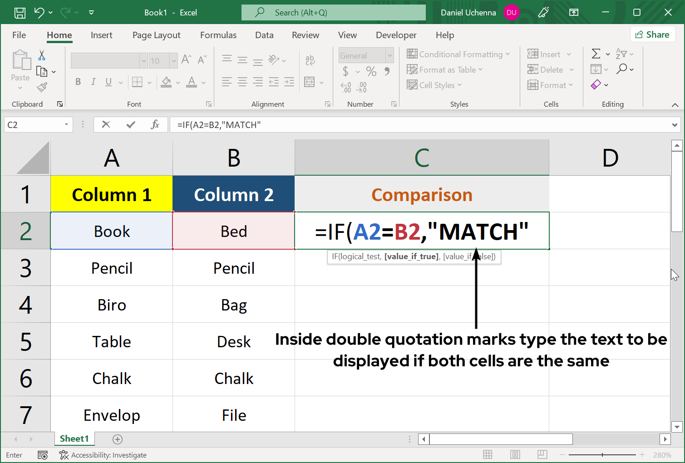Click the Insert Function fx icon
The image size is (685, 463).
155,124
